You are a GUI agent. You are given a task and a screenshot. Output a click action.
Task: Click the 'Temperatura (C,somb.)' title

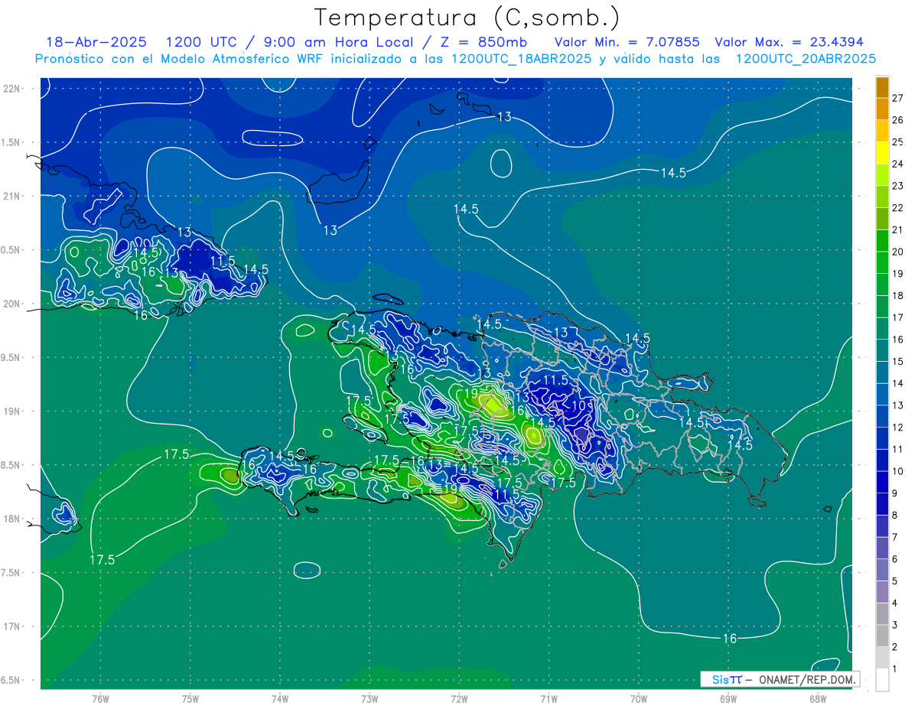coord(467,18)
